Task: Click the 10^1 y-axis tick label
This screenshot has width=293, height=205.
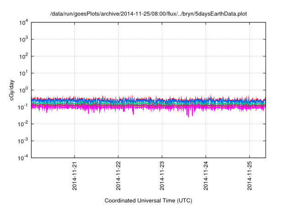Action: [23, 73]
